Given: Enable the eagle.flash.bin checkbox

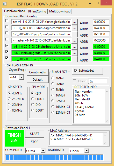Looking at the screenshot, I should coord(7,21).
